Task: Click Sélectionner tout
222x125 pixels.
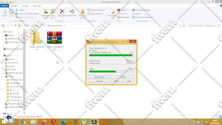Action: (x=141, y=10)
